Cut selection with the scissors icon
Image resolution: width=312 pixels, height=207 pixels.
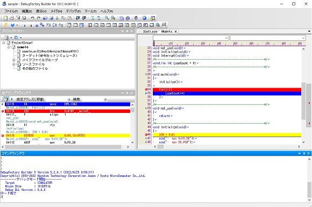pos(57,18)
